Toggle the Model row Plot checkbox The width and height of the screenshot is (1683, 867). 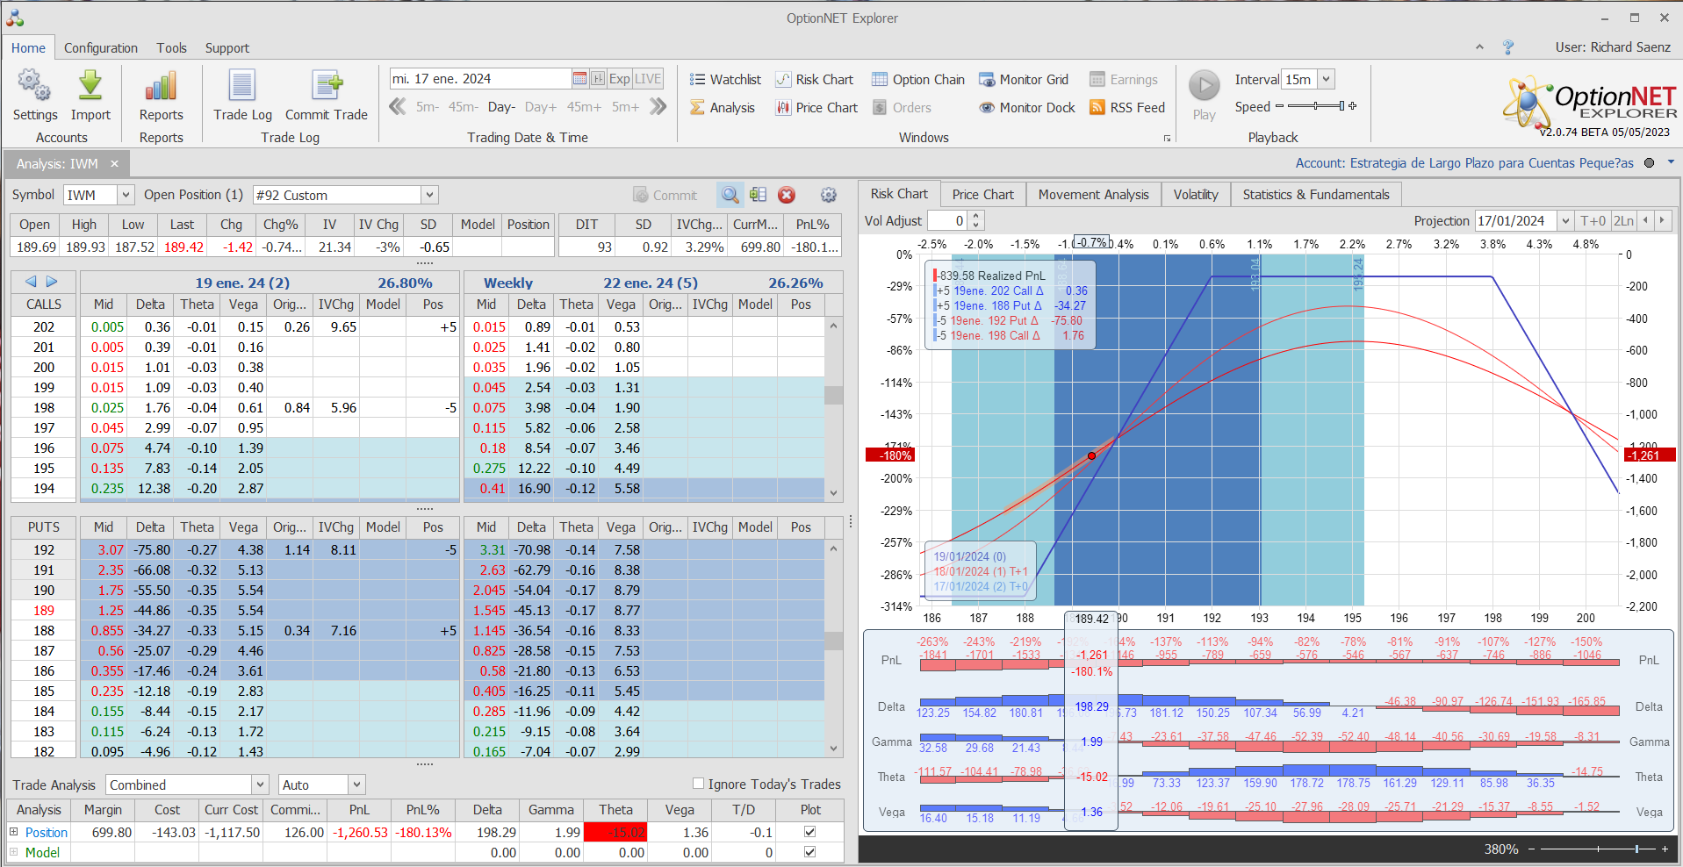809,852
